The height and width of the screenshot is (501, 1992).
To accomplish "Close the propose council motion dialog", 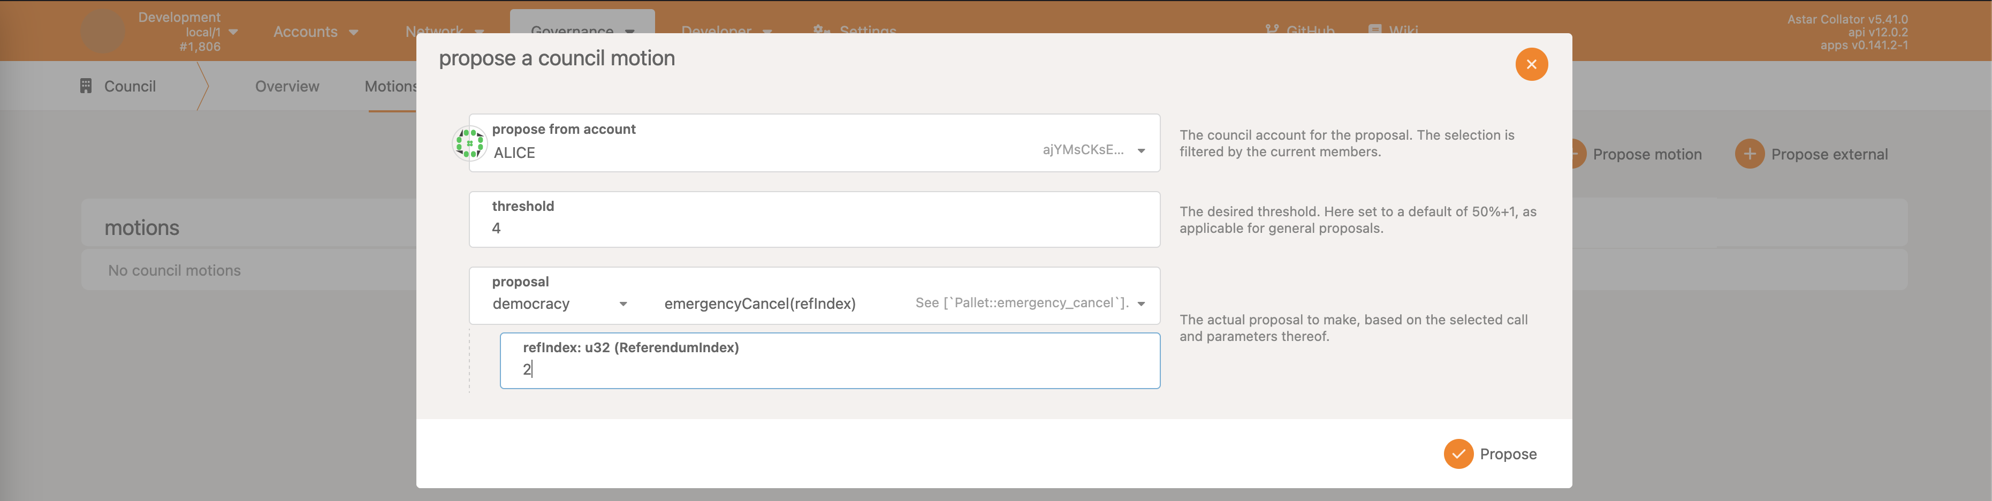I will [x=1530, y=64].
